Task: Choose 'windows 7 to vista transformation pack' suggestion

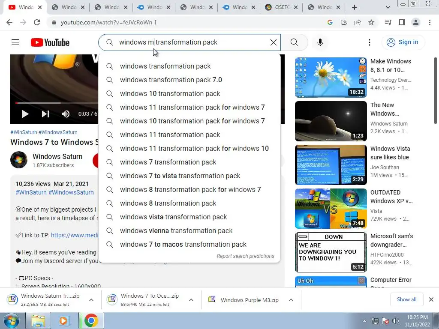Action: point(189,176)
